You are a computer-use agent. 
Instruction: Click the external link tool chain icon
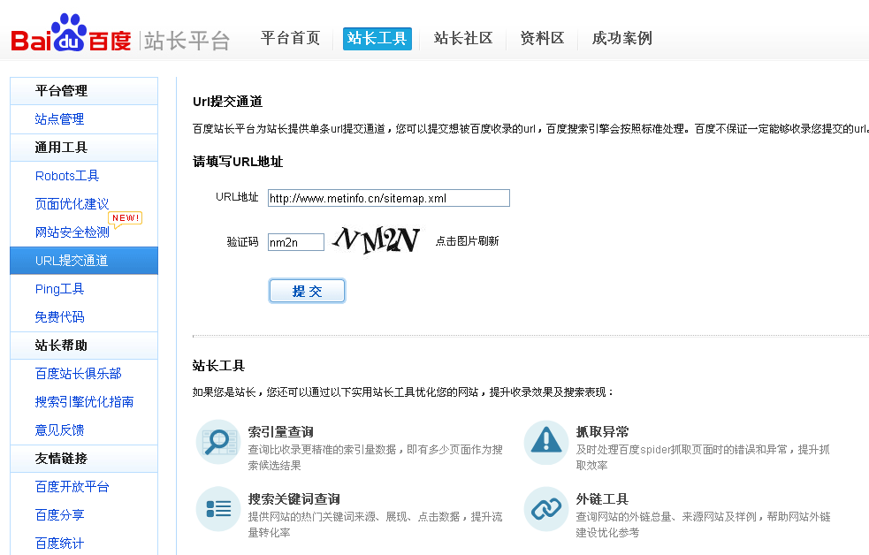(x=545, y=508)
